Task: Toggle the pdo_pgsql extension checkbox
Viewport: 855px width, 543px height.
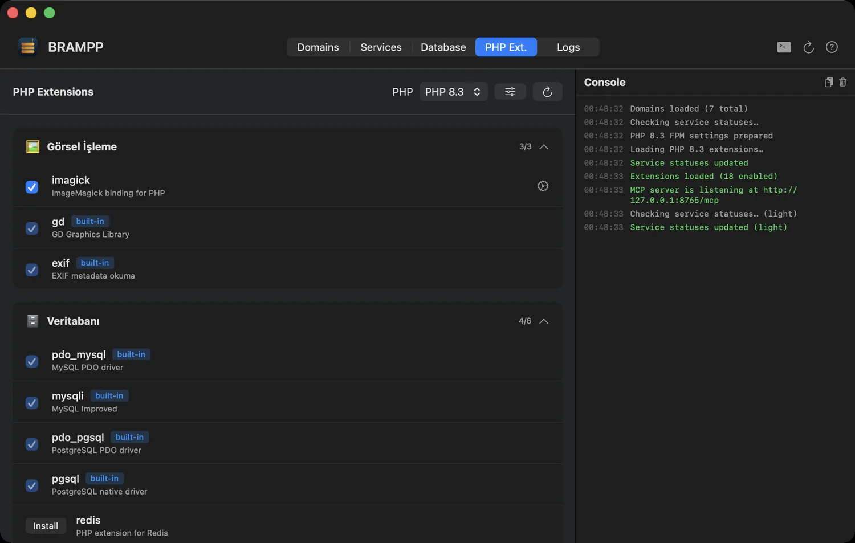Action: [32, 444]
